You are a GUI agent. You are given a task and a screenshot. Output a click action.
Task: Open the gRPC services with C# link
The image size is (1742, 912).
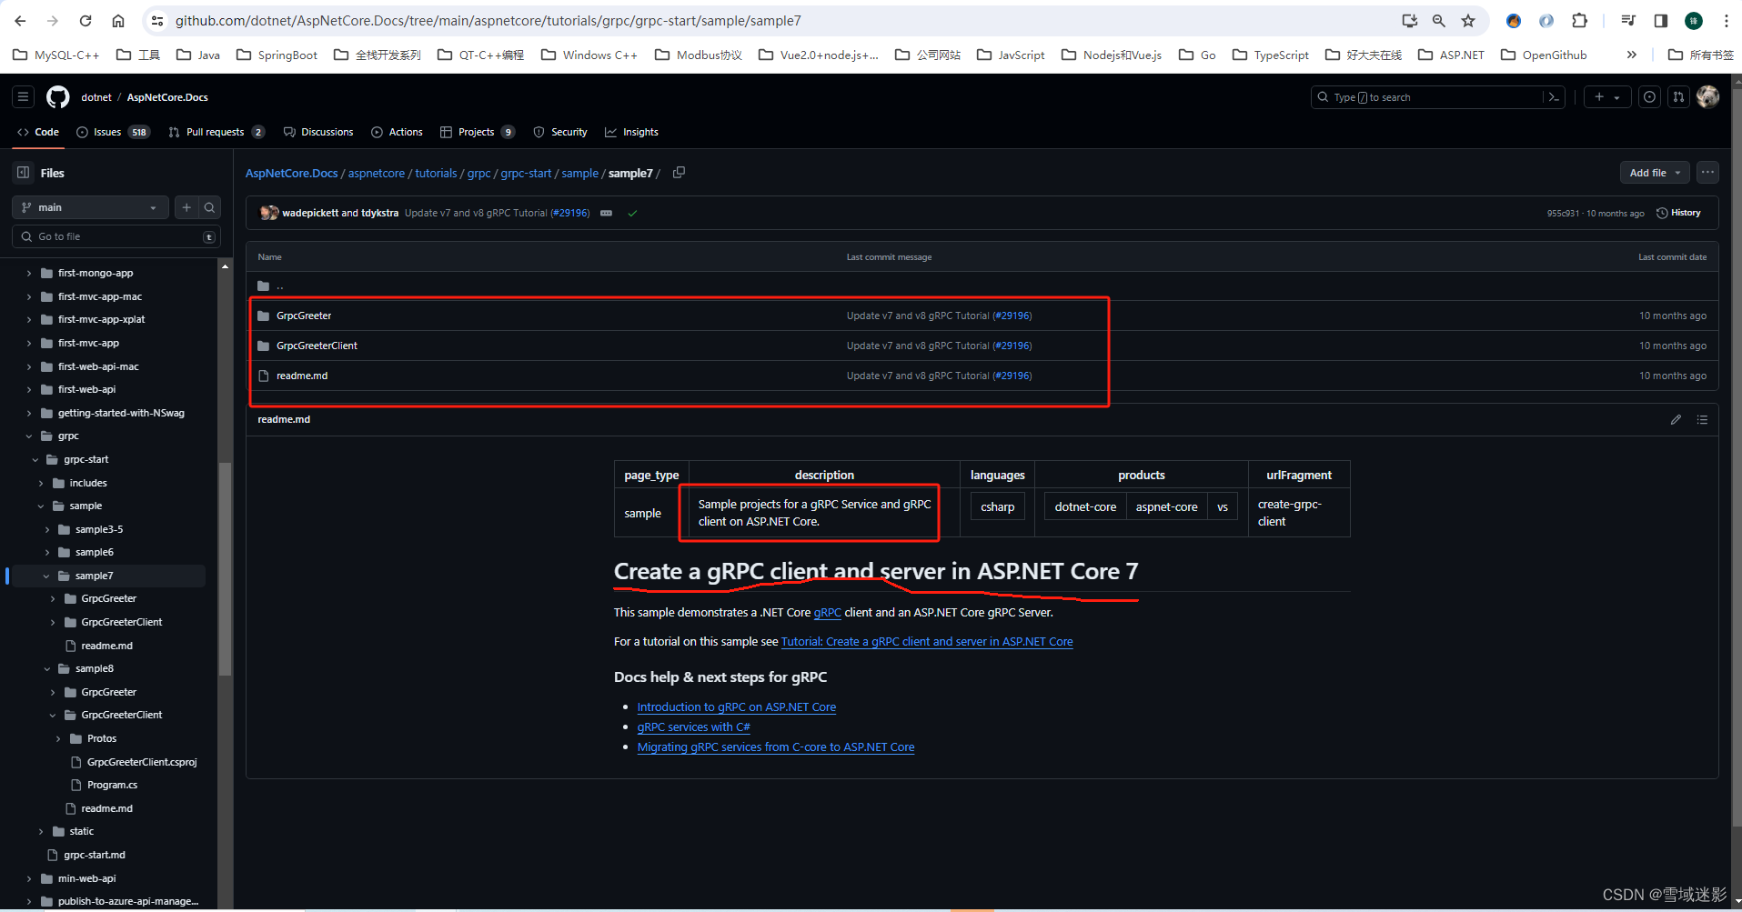pyautogui.click(x=693, y=727)
